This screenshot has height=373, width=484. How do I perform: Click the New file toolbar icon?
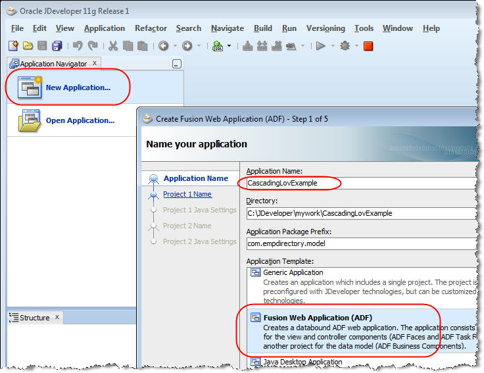pos(13,46)
